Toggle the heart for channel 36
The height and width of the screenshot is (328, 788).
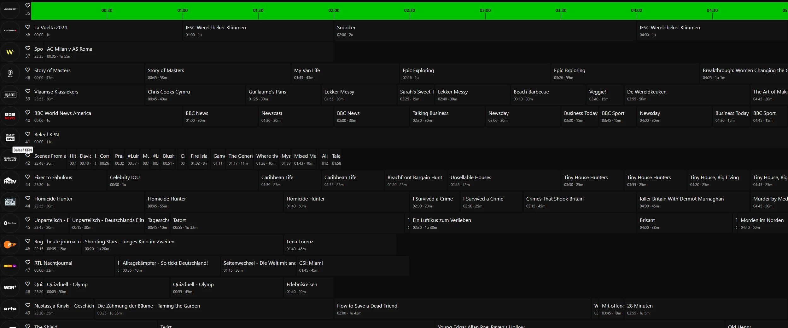(x=28, y=27)
